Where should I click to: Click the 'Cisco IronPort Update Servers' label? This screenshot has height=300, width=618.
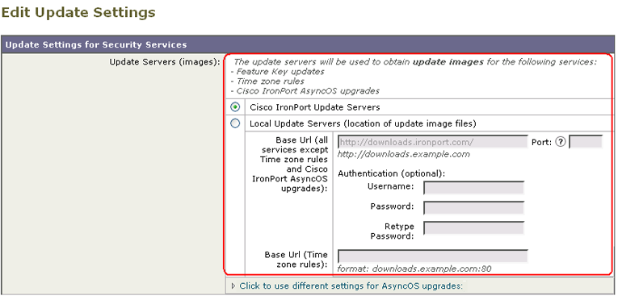[x=315, y=107]
